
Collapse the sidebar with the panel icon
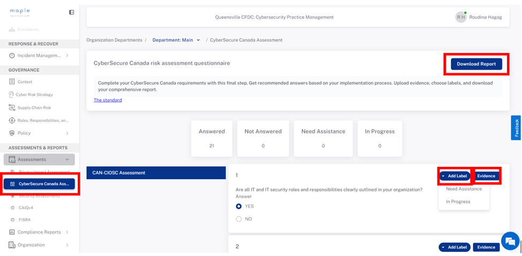(x=72, y=12)
